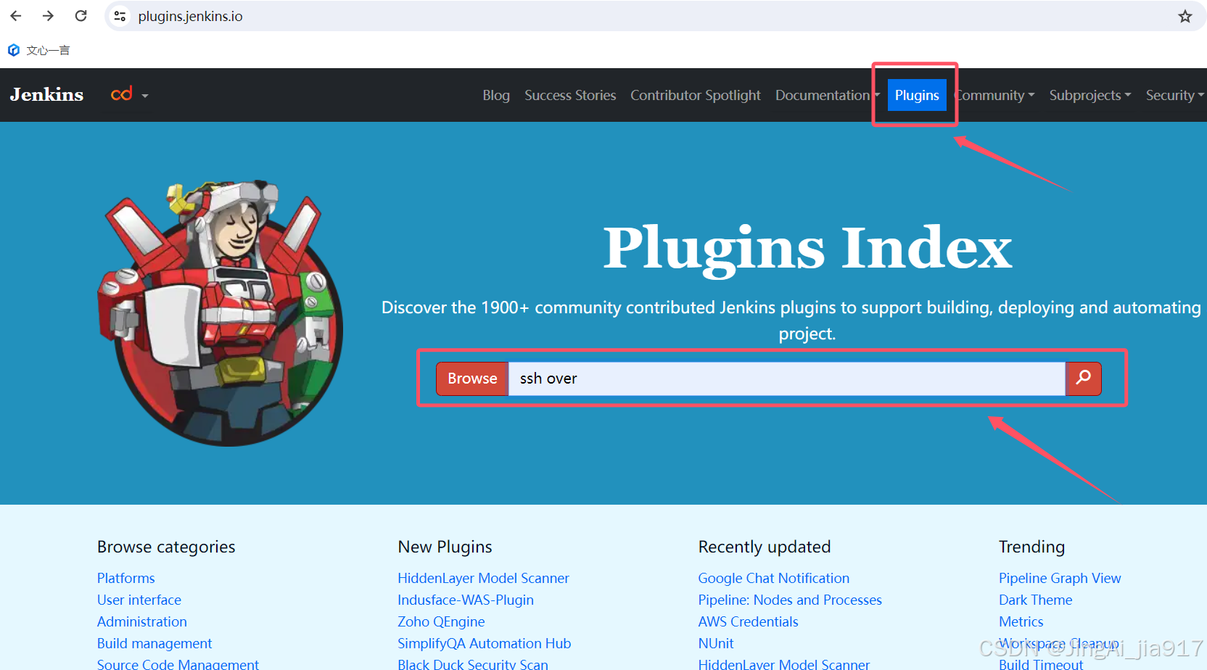Expand the Documentation dropdown
The height and width of the screenshot is (670, 1207).
(x=827, y=95)
